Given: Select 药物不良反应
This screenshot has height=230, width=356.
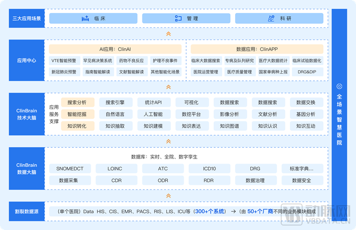Looking at the screenshot, I should (x=132, y=61).
